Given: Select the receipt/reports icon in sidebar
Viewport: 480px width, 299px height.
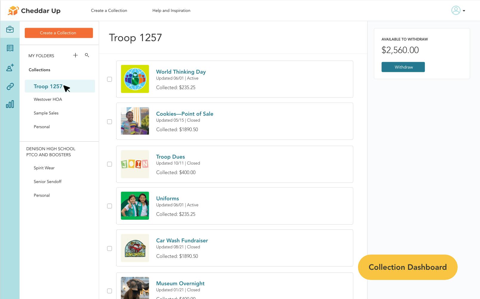Looking at the screenshot, I should coord(10,48).
